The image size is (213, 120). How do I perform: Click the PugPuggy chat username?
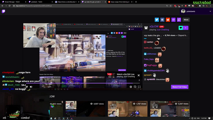(152, 65)
